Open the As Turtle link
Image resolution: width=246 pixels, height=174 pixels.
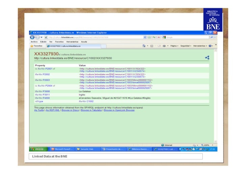click(39, 110)
